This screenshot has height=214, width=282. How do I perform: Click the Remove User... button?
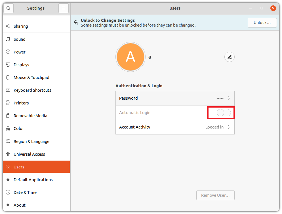pos(215,195)
